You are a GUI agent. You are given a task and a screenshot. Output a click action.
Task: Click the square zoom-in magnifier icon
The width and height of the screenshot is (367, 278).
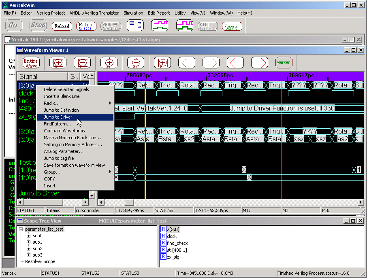click(x=58, y=63)
